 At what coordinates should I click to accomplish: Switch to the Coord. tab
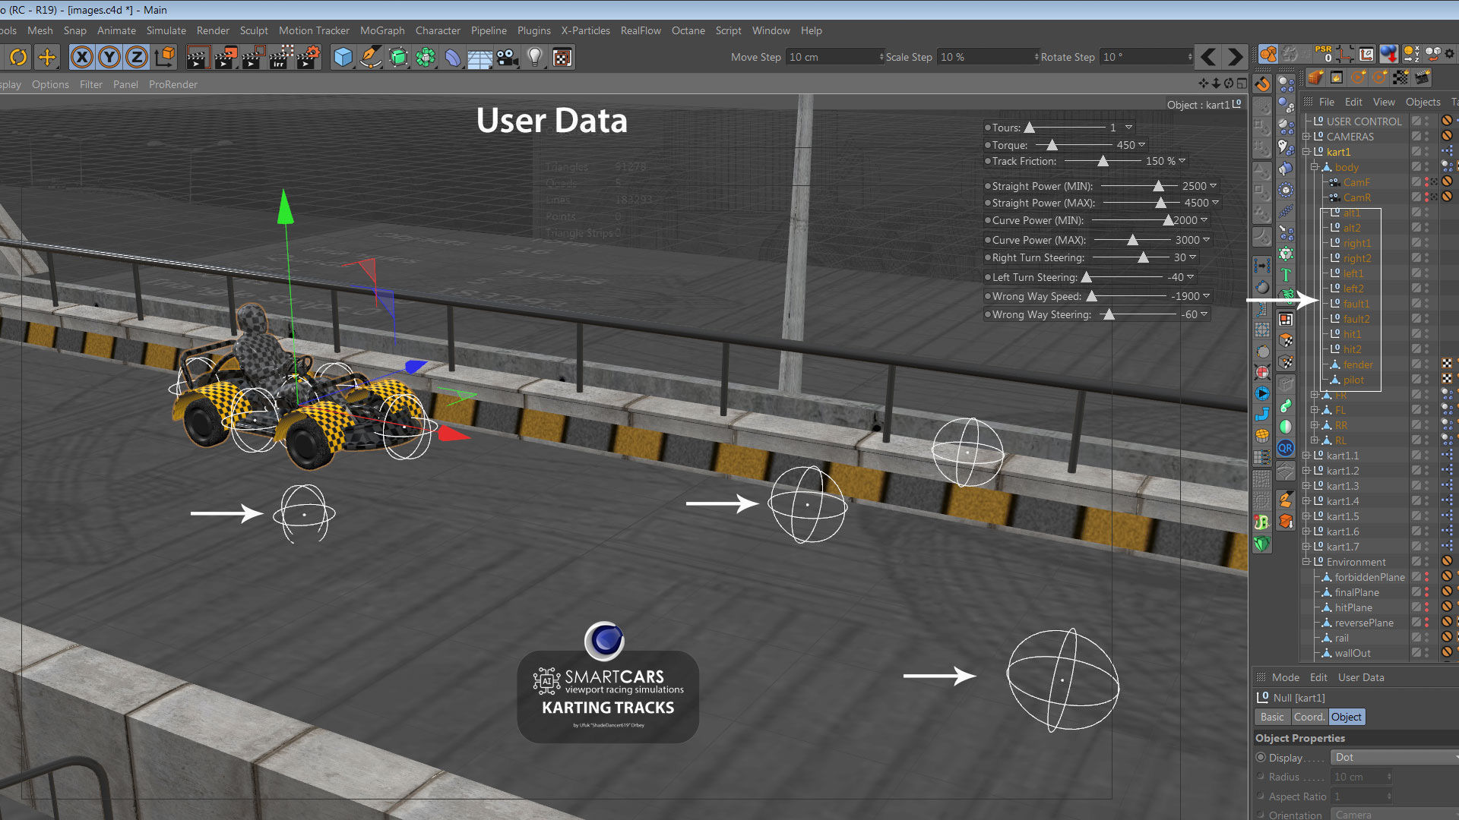click(x=1309, y=717)
